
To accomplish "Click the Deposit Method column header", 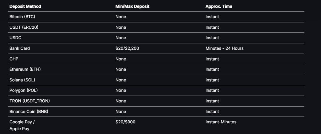I will click(x=25, y=6).
